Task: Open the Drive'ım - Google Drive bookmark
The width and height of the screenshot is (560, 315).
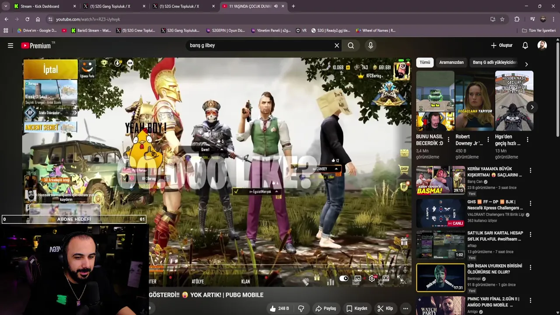Action: click(x=37, y=31)
